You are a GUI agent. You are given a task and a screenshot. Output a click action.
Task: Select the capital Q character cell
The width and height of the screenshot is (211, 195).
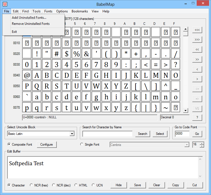coord(37,86)
